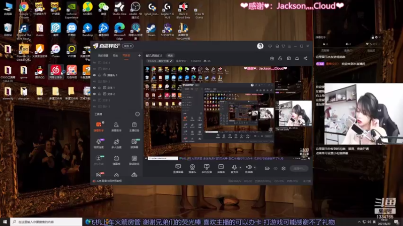Toggle visibility of 文本 2 layer
Screen dimensions: 403x226
94,94
